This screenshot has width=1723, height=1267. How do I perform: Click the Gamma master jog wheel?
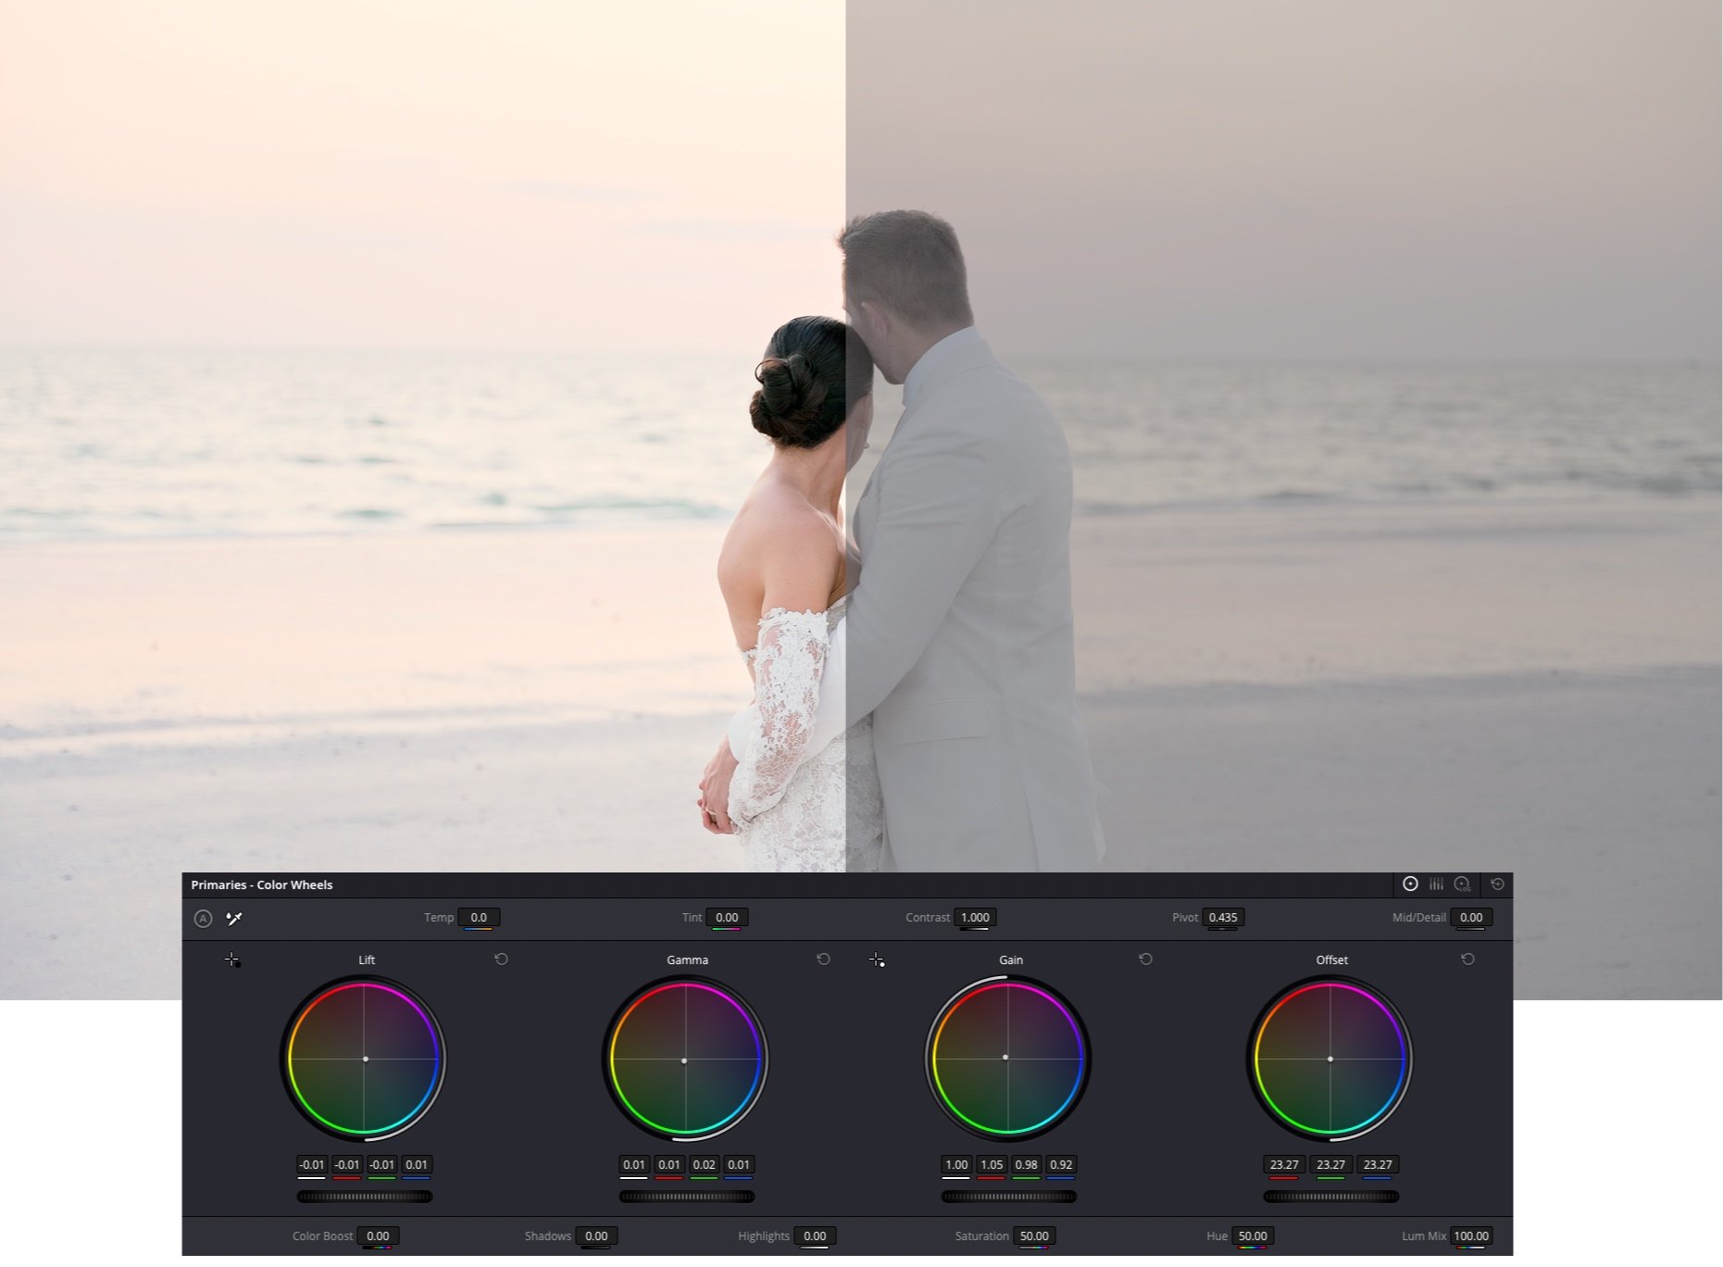coord(686,1197)
